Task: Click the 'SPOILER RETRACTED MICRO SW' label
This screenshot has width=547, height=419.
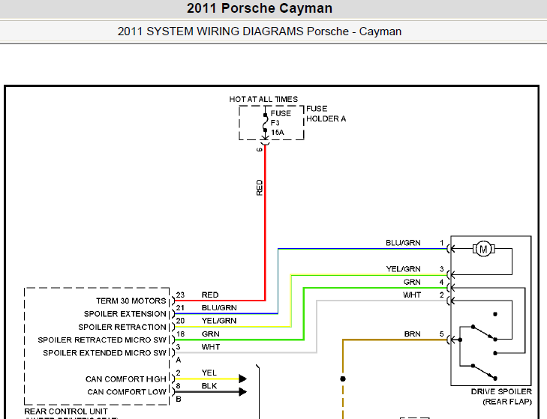Action: [102, 340]
